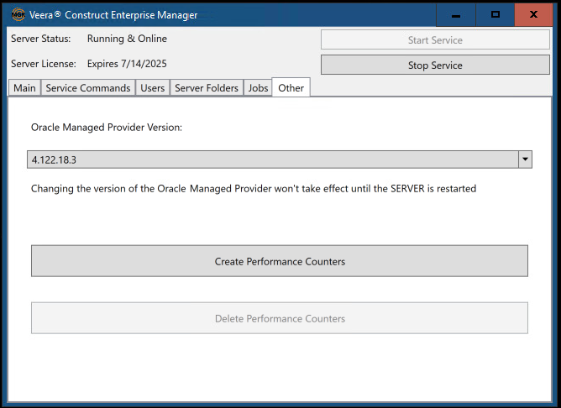The height and width of the screenshot is (408, 561).
Task: Click the 'Expires 7/14/2025' license text
Action: pyautogui.click(x=127, y=64)
